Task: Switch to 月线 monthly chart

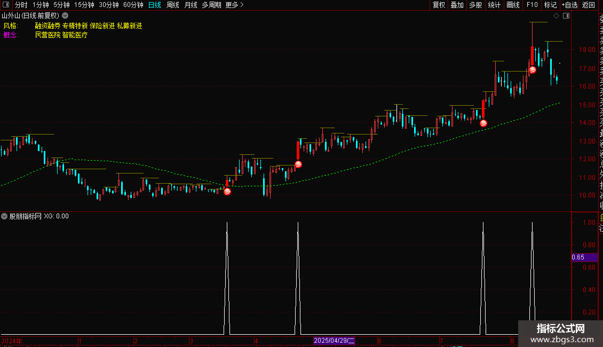Action: pos(191,5)
